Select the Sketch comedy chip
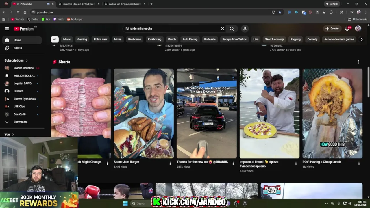Viewport: 370px width, 208px height. click(275, 39)
